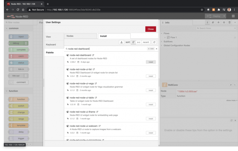Screen dimensions: 238x151
Task: Bookmark this page with the star icon
Action: (202, 10)
